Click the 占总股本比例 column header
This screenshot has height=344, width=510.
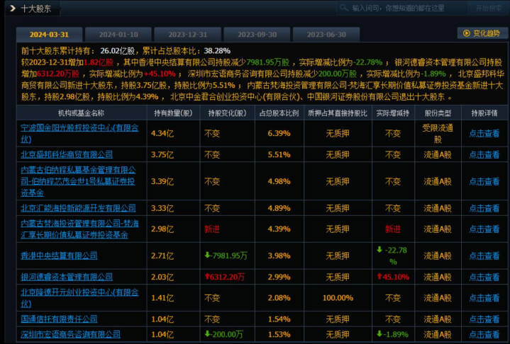279,113
